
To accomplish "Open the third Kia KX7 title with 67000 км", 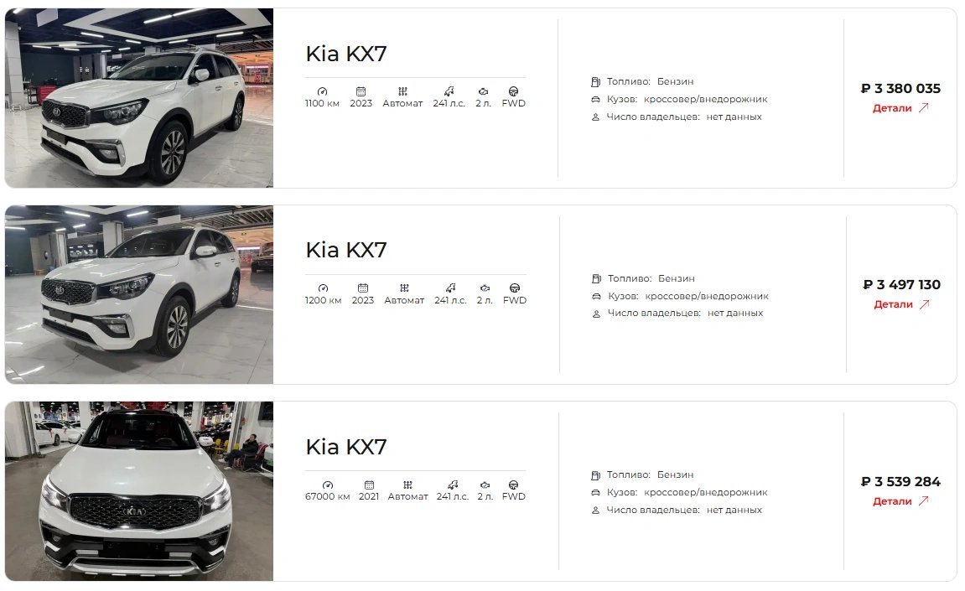I will (346, 447).
